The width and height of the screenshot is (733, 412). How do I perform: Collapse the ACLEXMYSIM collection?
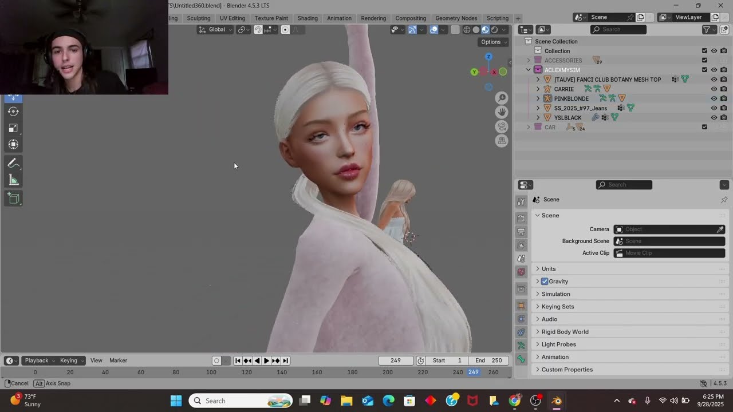529,70
